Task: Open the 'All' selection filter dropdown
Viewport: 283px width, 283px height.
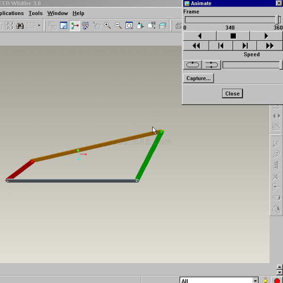Action: pyautogui.click(x=255, y=281)
